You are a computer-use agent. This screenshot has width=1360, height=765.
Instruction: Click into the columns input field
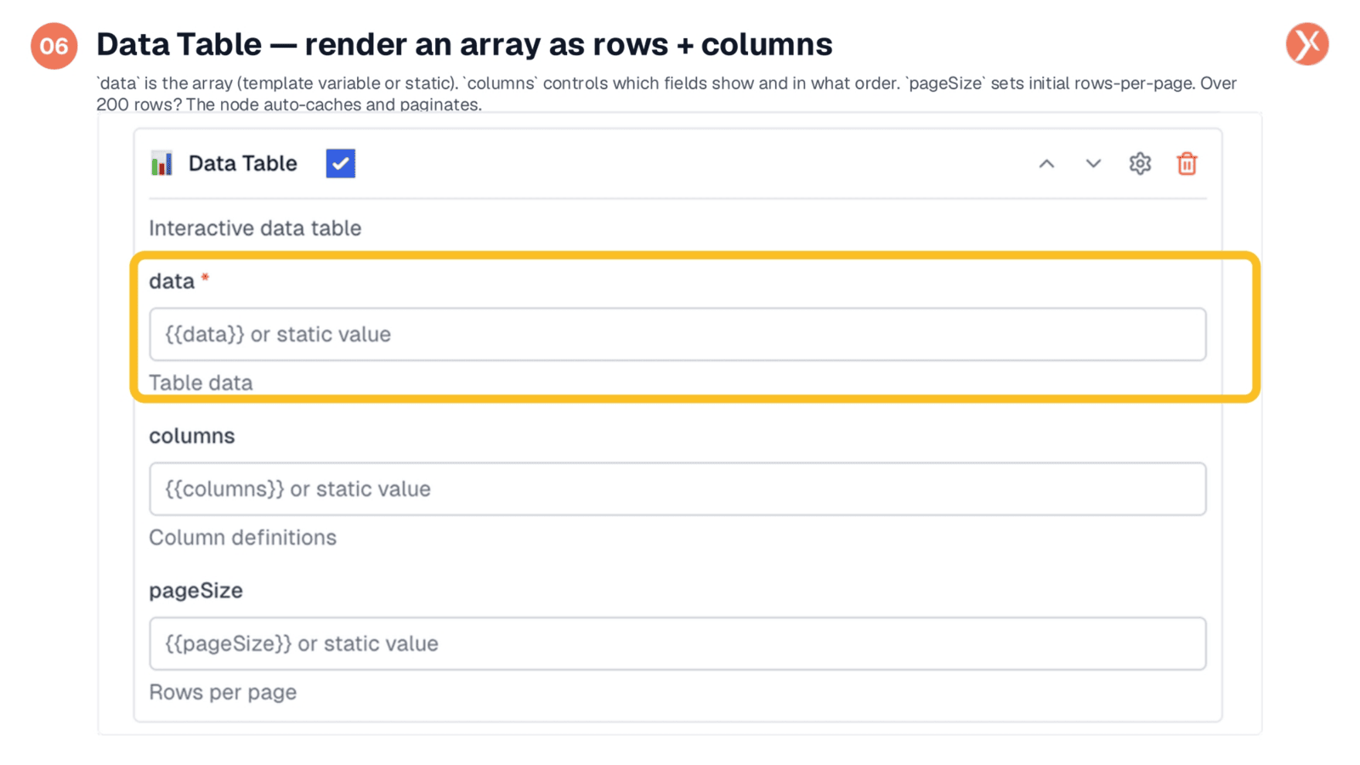click(677, 489)
